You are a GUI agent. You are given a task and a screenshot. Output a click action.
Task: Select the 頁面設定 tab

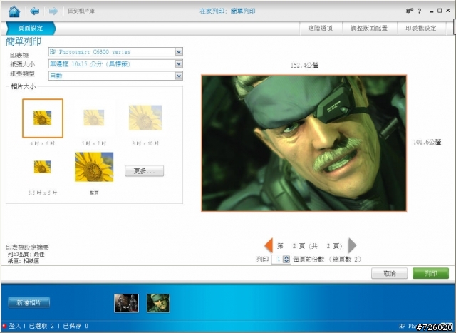pyautogui.click(x=31, y=29)
